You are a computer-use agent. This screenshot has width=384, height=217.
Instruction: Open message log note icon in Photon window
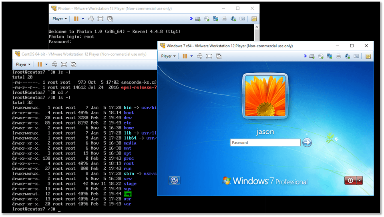pyautogui.click(x=254, y=19)
